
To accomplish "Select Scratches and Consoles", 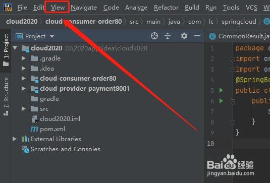I will (x=66, y=149).
